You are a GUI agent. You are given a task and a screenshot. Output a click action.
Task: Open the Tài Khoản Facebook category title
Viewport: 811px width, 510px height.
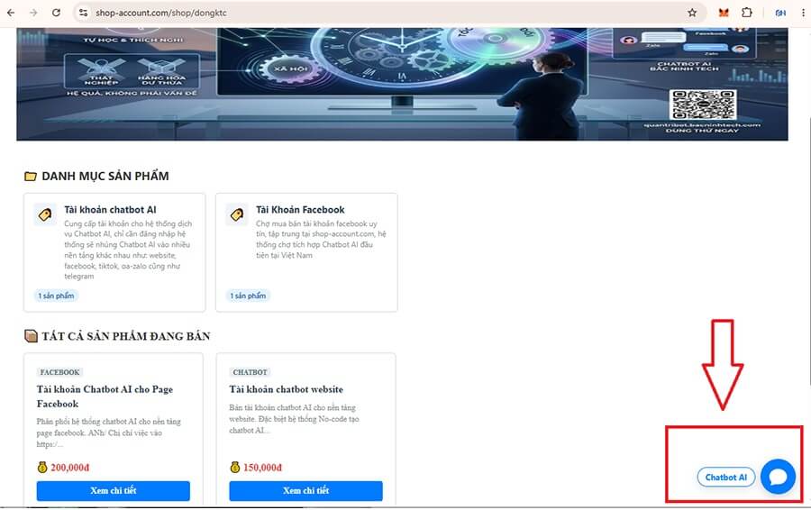tap(300, 209)
